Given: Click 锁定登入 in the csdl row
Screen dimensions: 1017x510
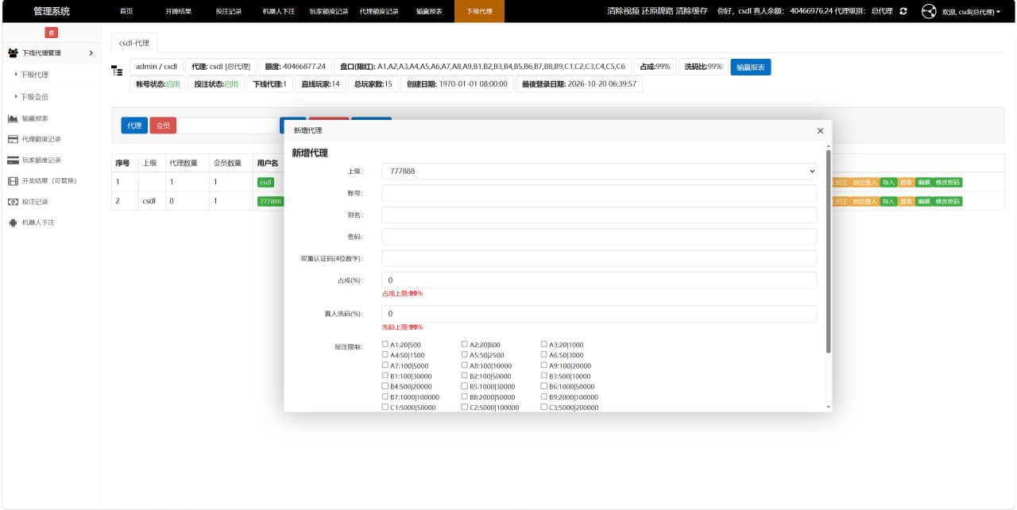Looking at the screenshot, I should [864, 182].
